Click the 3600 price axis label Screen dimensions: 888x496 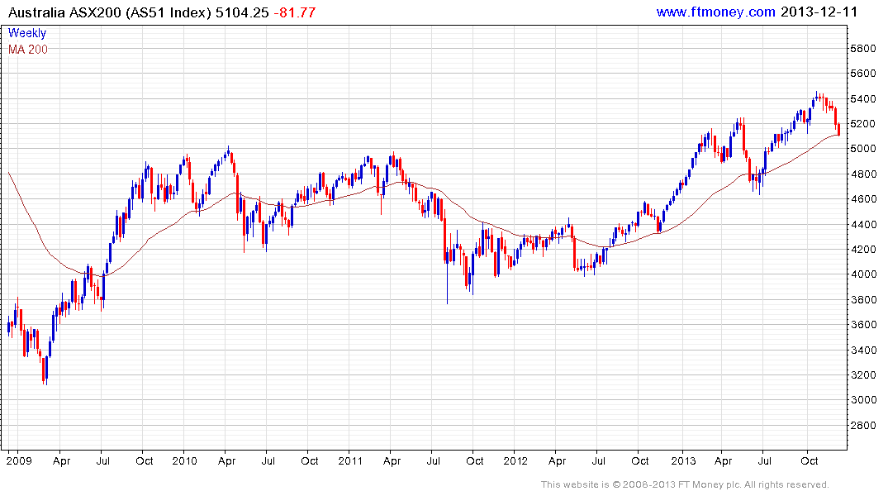[862, 325]
